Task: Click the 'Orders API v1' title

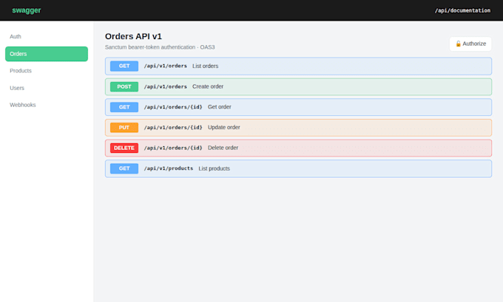Action: (x=133, y=36)
